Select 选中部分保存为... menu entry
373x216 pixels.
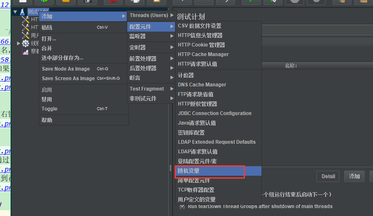pyautogui.click(x=83, y=58)
